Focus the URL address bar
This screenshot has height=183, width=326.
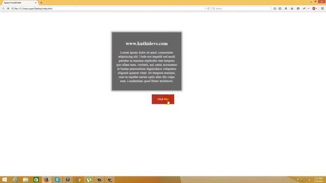(108, 9)
